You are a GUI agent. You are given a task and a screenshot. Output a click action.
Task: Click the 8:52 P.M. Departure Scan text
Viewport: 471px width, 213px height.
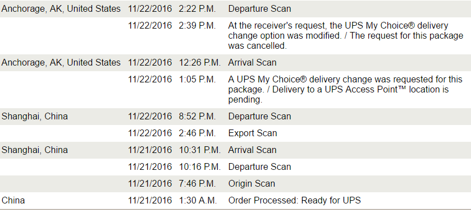(x=259, y=117)
